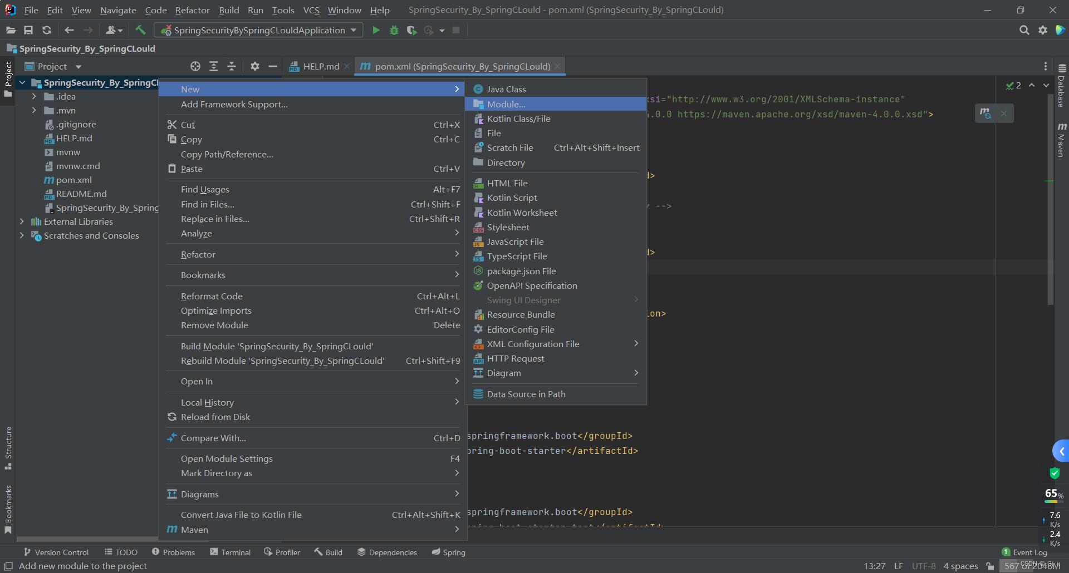Click Reload from Disk menu entry

tap(312, 417)
